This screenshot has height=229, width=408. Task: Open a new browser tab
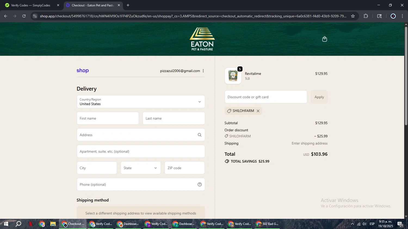[x=128, y=5]
